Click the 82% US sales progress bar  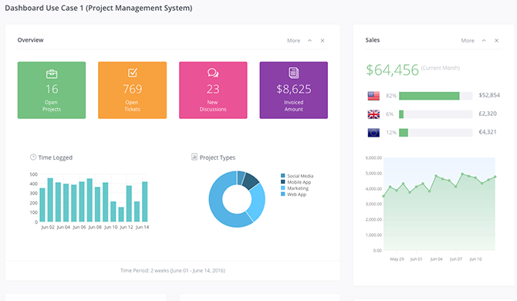click(x=435, y=96)
